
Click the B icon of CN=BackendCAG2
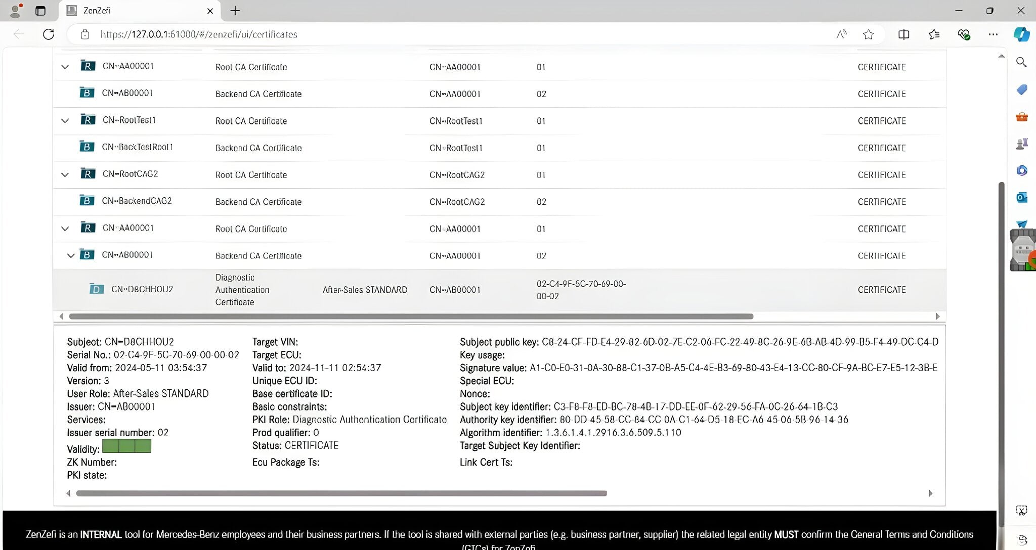[87, 201]
